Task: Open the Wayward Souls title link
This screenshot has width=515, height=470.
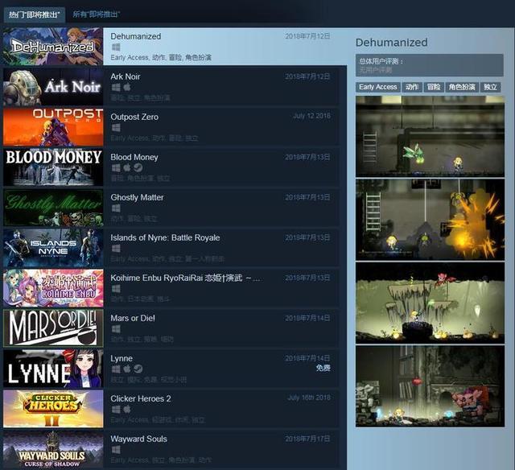Action: (x=138, y=439)
